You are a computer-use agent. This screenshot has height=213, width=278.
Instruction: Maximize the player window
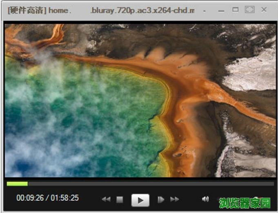coord(236,9)
